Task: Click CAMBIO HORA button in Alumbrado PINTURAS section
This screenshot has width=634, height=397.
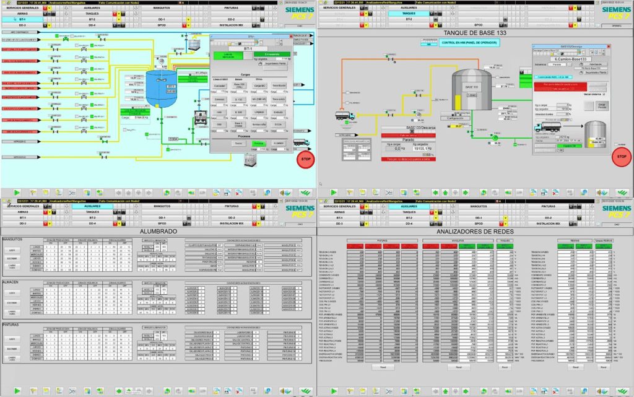Action: pos(12,358)
